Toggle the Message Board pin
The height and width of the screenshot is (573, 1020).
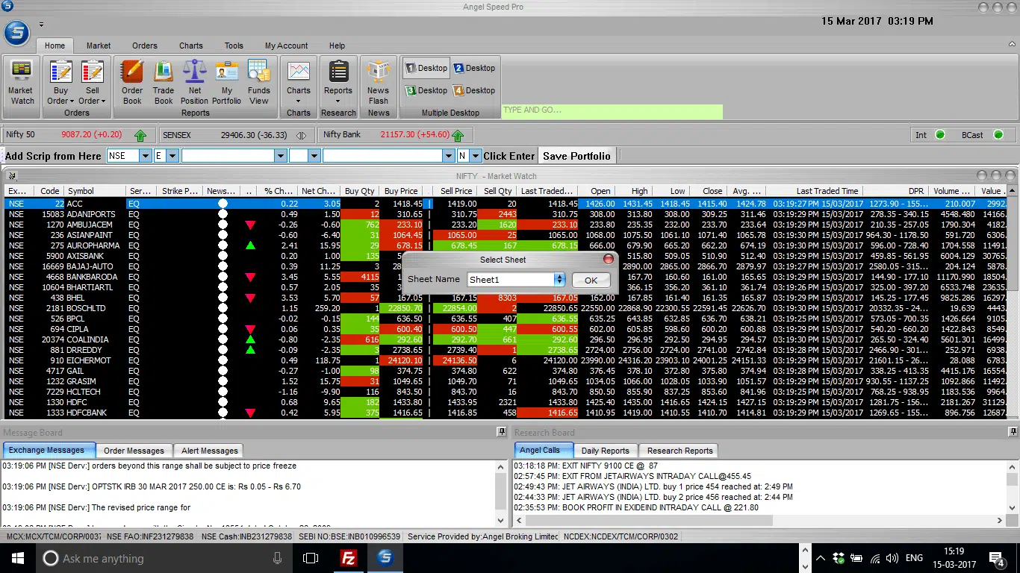pyautogui.click(x=502, y=432)
